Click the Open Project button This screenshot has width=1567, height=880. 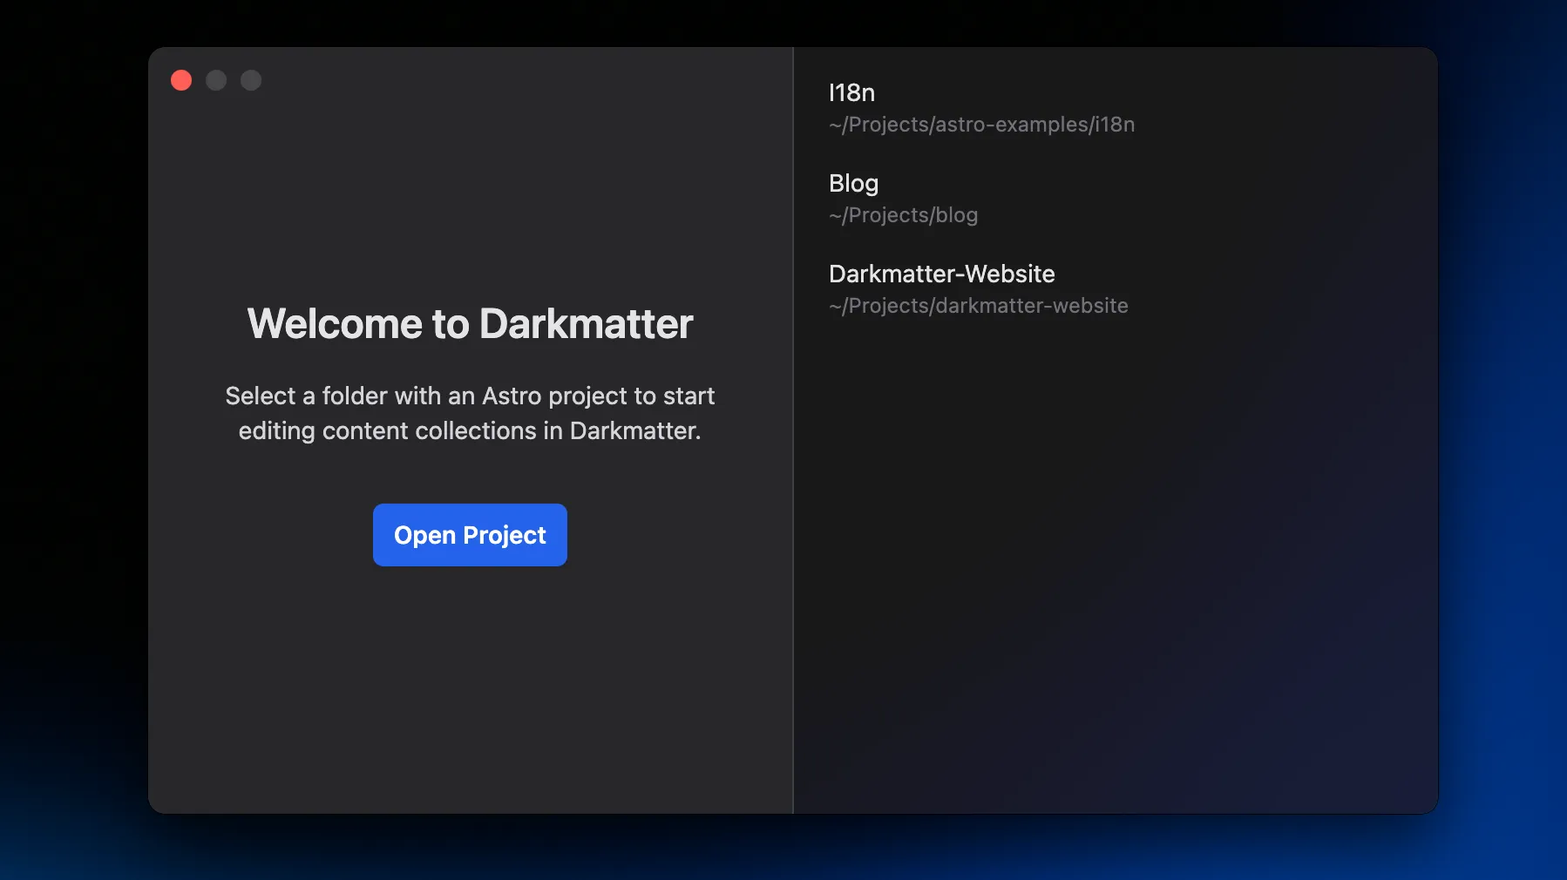[470, 535]
